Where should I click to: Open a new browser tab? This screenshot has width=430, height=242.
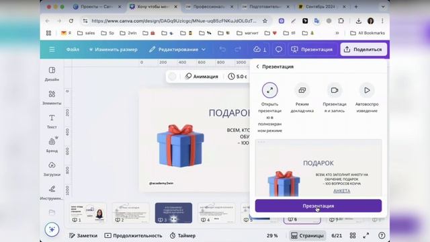click(x=356, y=7)
